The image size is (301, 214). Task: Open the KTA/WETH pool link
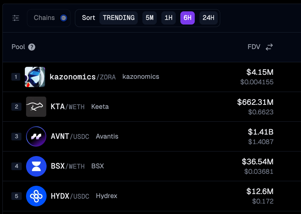[67, 107]
